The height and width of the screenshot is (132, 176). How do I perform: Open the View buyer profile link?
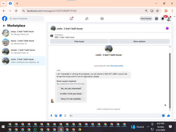[x=117, y=66]
